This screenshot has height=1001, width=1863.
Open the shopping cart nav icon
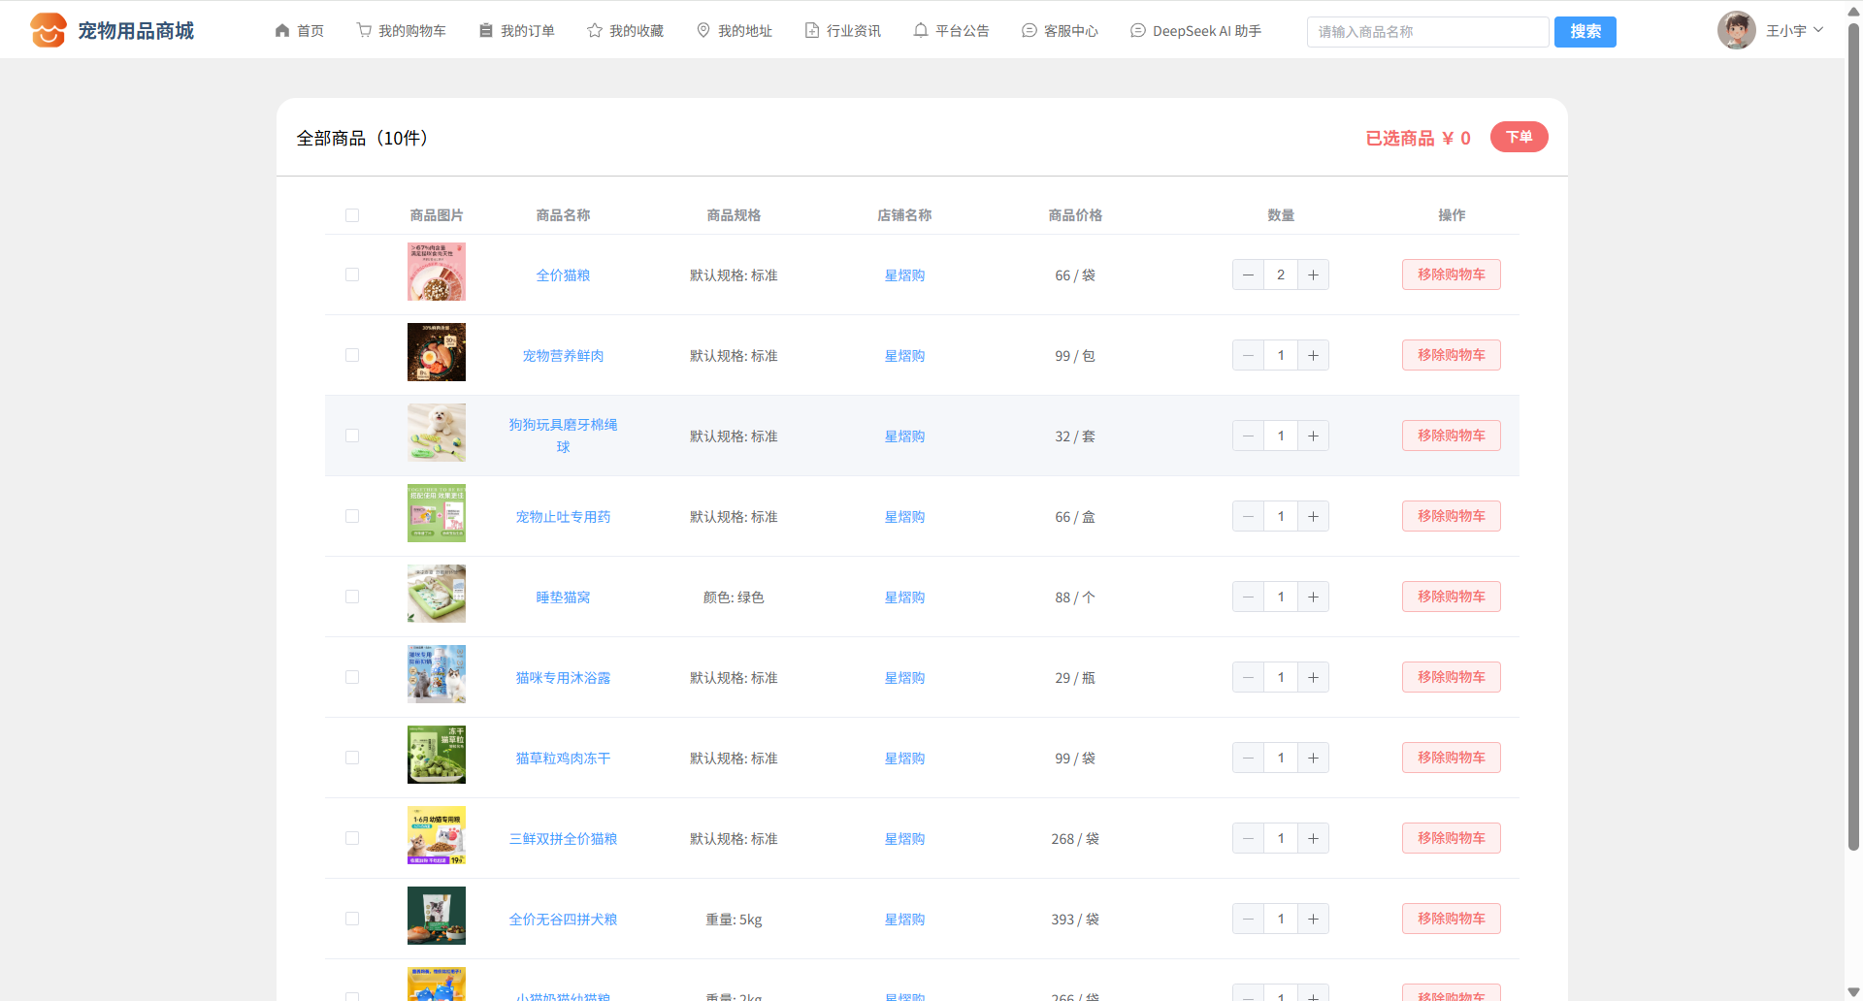[364, 30]
